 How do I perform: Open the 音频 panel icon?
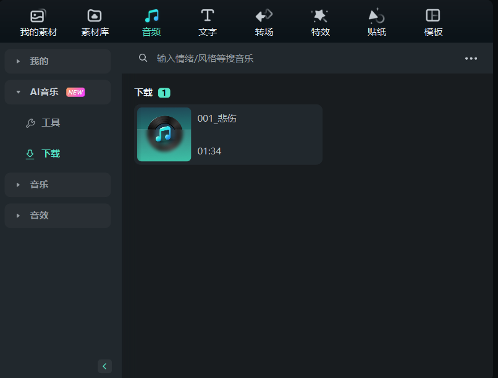pos(151,15)
